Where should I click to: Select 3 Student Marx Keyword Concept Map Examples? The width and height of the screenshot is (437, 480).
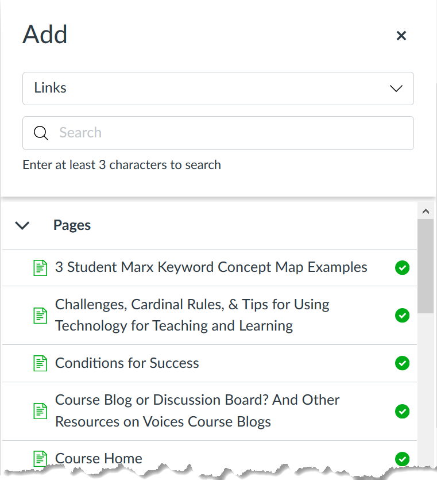point(211,267)
